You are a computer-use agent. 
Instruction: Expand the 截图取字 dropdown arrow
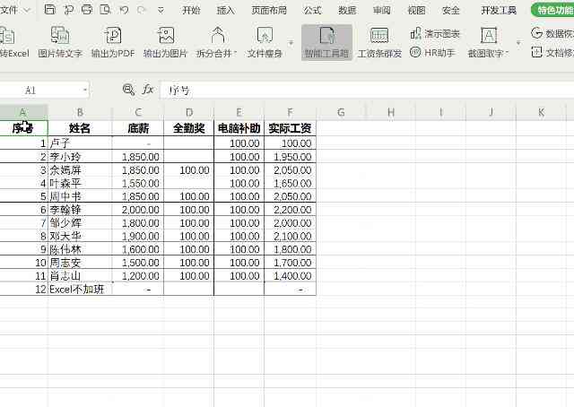point(507,54)
